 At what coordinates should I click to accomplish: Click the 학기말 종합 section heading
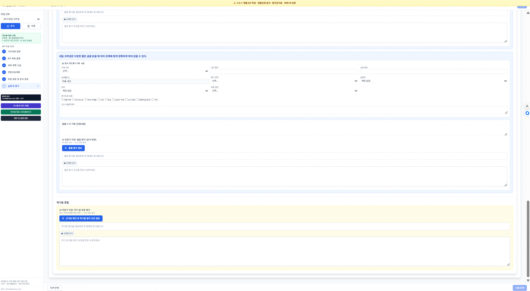pos(63,203)
